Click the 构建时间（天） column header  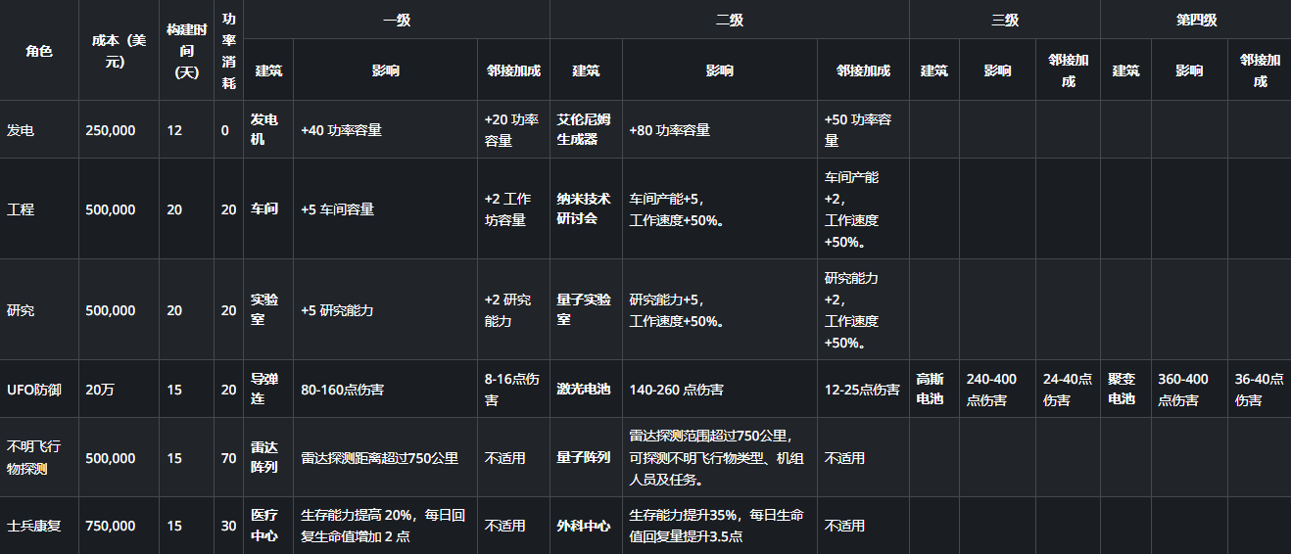coord(186,51)
